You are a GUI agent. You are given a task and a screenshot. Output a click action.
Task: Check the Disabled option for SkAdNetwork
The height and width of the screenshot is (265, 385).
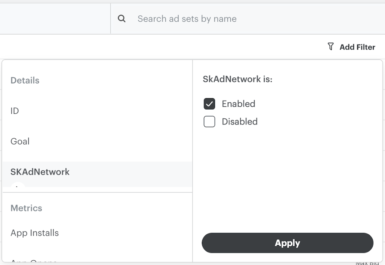[x=209, y=122]
